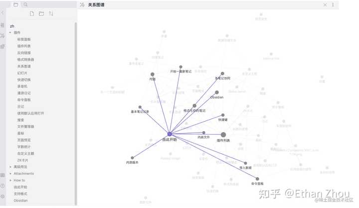Open the 由此开始 file in sidebar

point(20,187)
